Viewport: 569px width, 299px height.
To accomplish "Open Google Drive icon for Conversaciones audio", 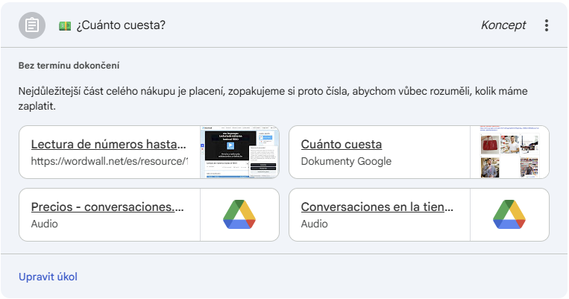I will [x=509, y=215].
